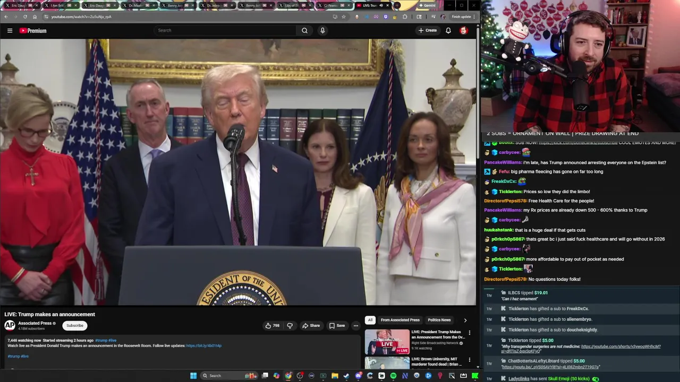Screen dimensions: 680x382
Task: Open the browser three-dot menu
Action: pyautogui.click(x=474, y=16)
